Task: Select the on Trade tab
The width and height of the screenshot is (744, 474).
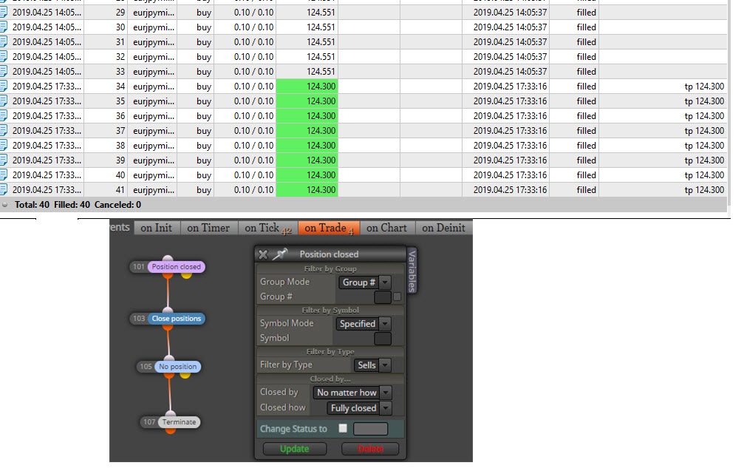Action: point(329,228)
